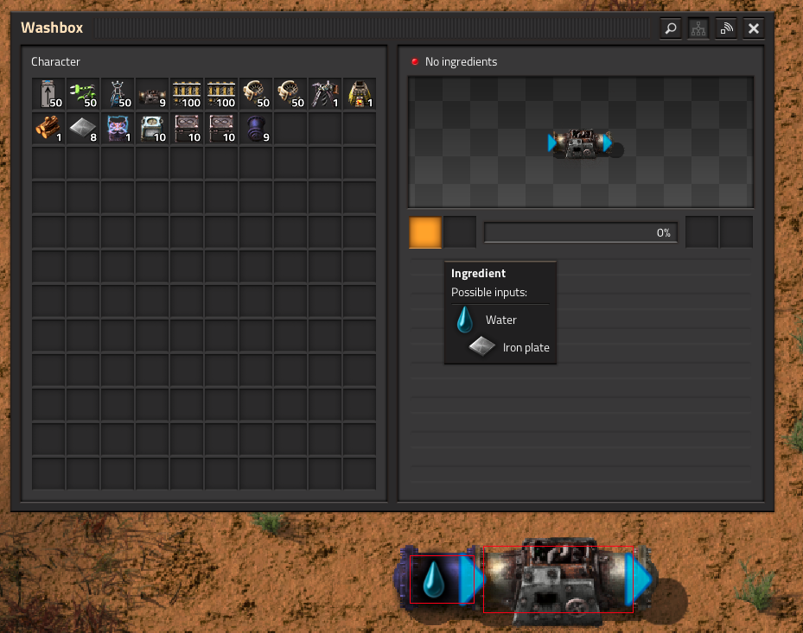Screen dimensions: 803x633
Task: Click the second empty ingredient slot
Action: click(459, 232)
